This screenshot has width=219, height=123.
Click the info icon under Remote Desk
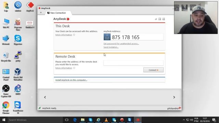click(74, 68)
